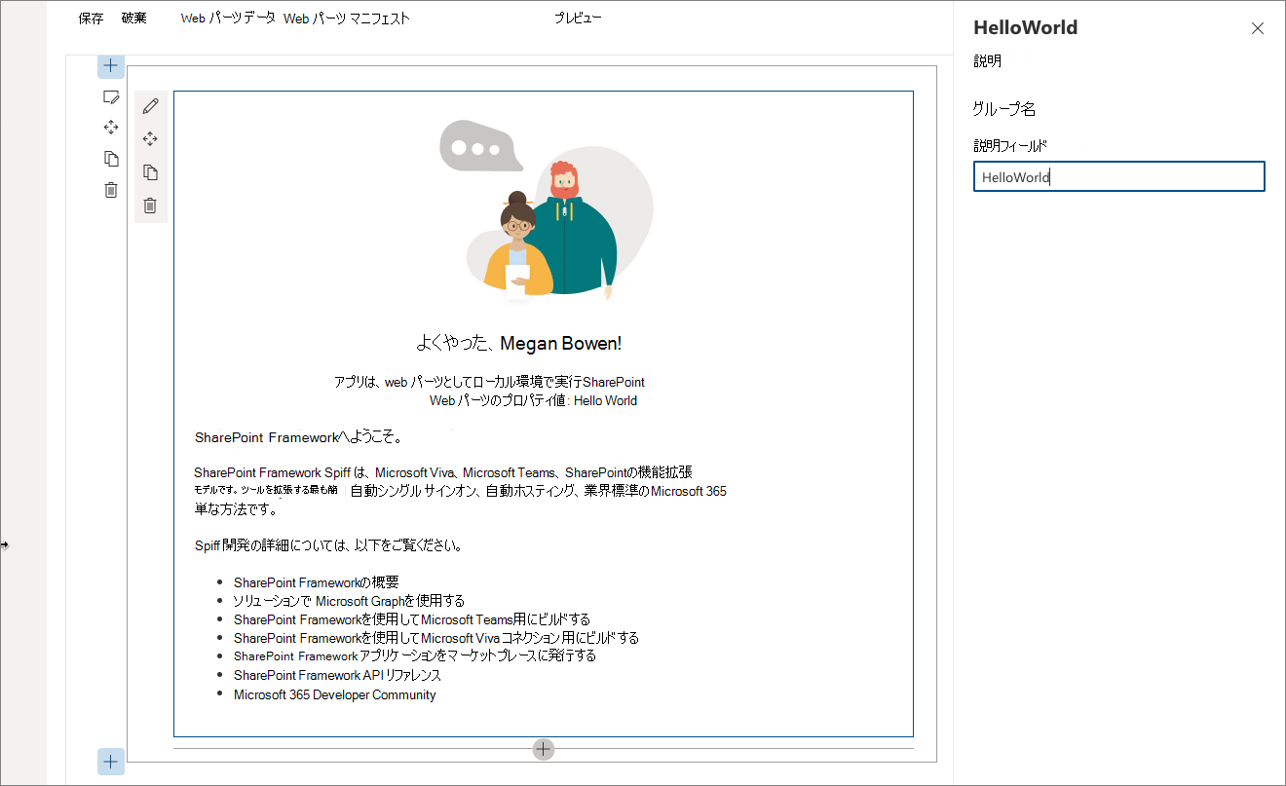Open Microsoft 365 Developer Community link
The width and height of the screenshot is (1286, 786).
point(335,694)
